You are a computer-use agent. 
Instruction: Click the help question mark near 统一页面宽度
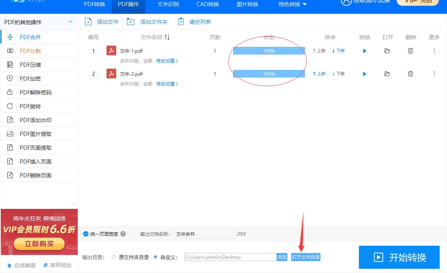[123, 234]
